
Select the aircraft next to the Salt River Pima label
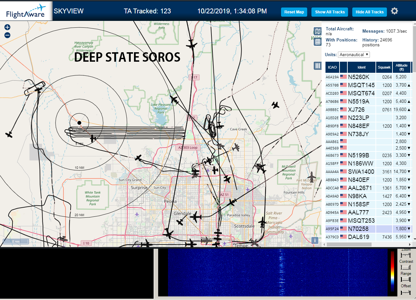point(262,222)
